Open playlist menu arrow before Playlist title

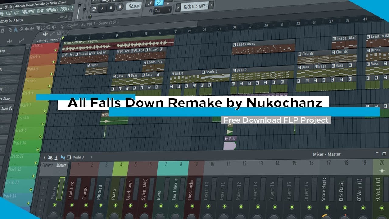point(63,26)
